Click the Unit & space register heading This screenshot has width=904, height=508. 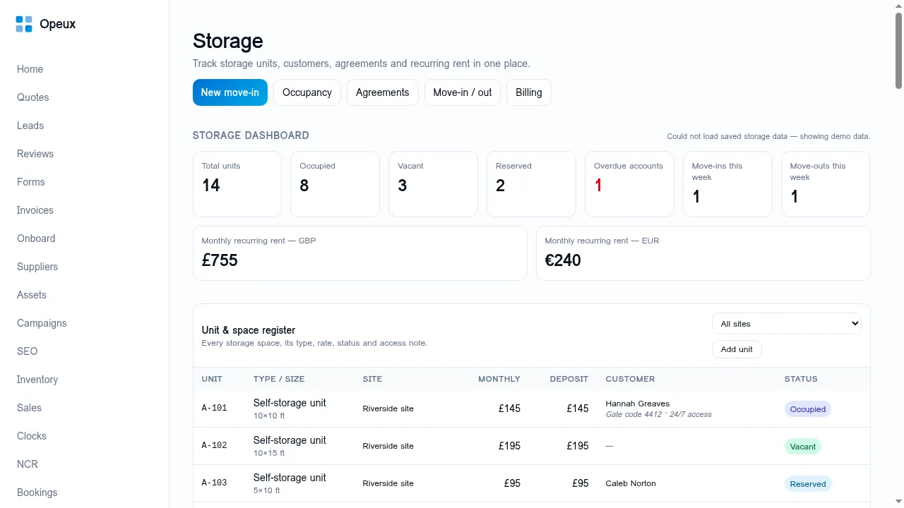249,330
